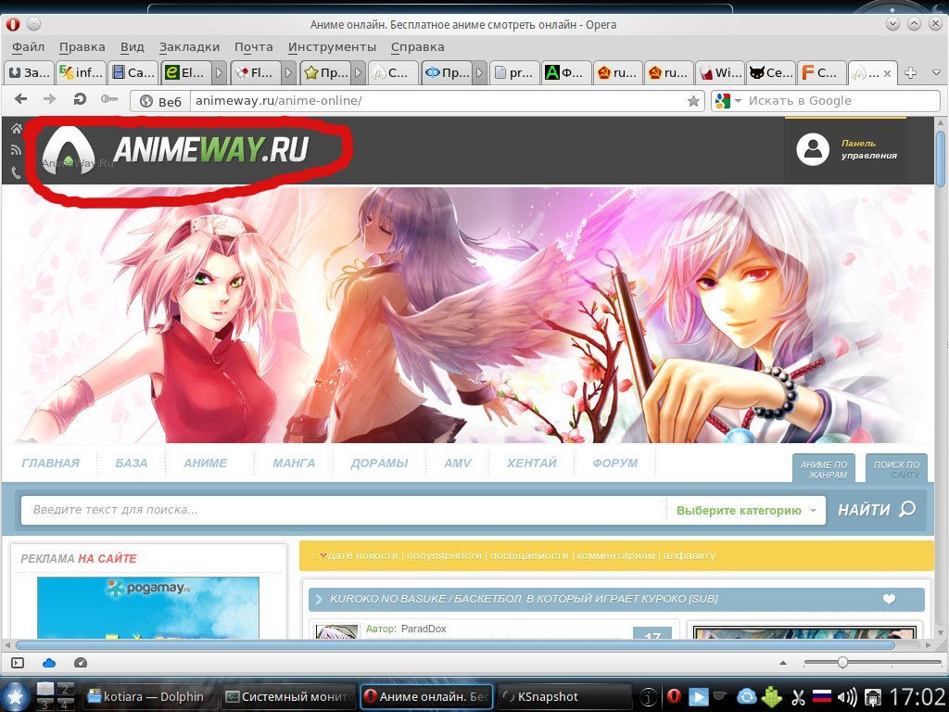
Task: Switch to the "Fl..." browser tab
Action: click(x=256, y=72)
